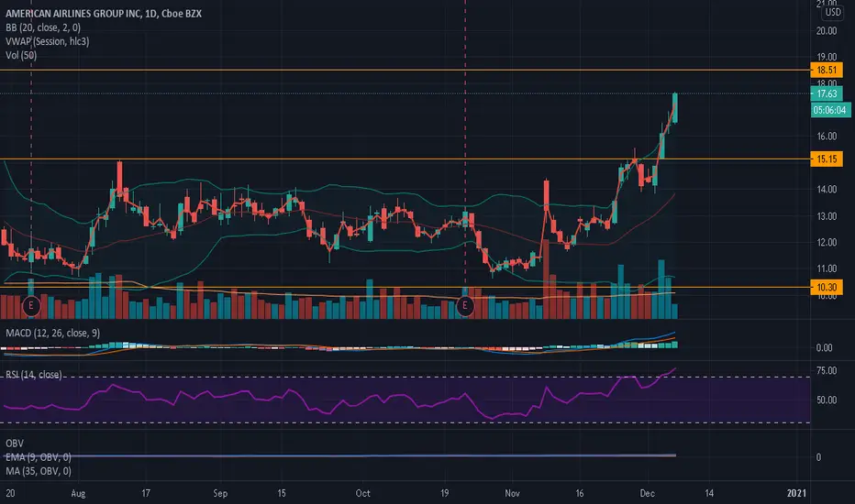The image size is (855, 504).
Task: Click the latest green candlestick at 17.63
Action: [675, 108]
